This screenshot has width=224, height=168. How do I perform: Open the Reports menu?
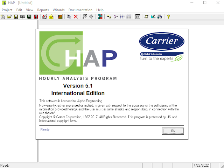point(43,10)
